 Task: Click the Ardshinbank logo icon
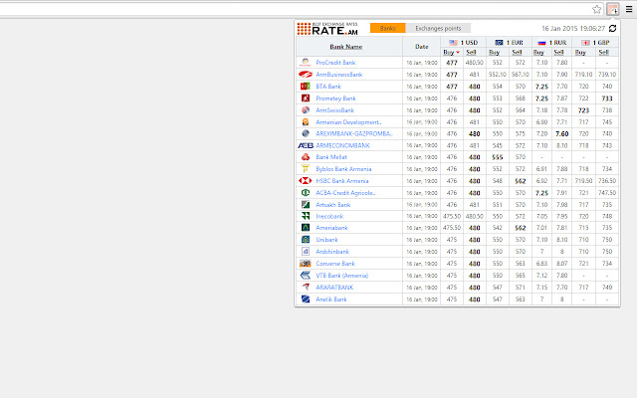point(306,252)
